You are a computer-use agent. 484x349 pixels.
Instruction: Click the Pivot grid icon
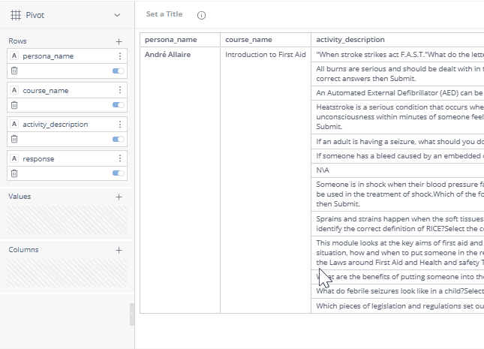point(15,15)
